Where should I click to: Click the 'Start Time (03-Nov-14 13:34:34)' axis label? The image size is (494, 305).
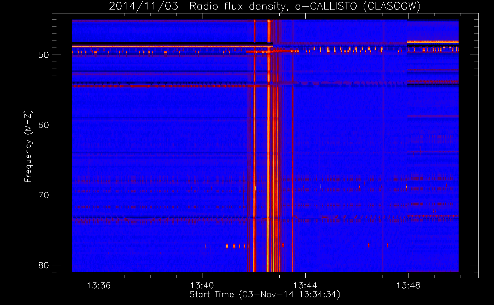[x=265, y=295]
